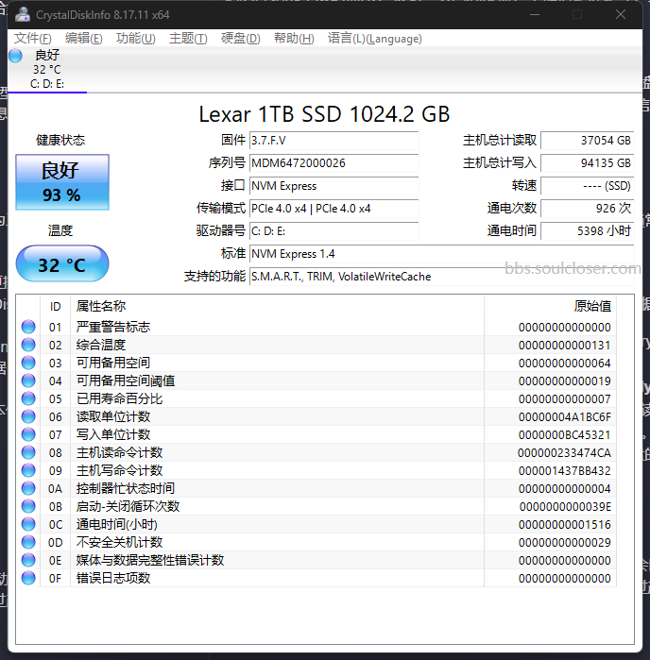The image size is (650, 660).
Task: Click the status orb for row 01 严重警告标志
Action: pos(28,327)
